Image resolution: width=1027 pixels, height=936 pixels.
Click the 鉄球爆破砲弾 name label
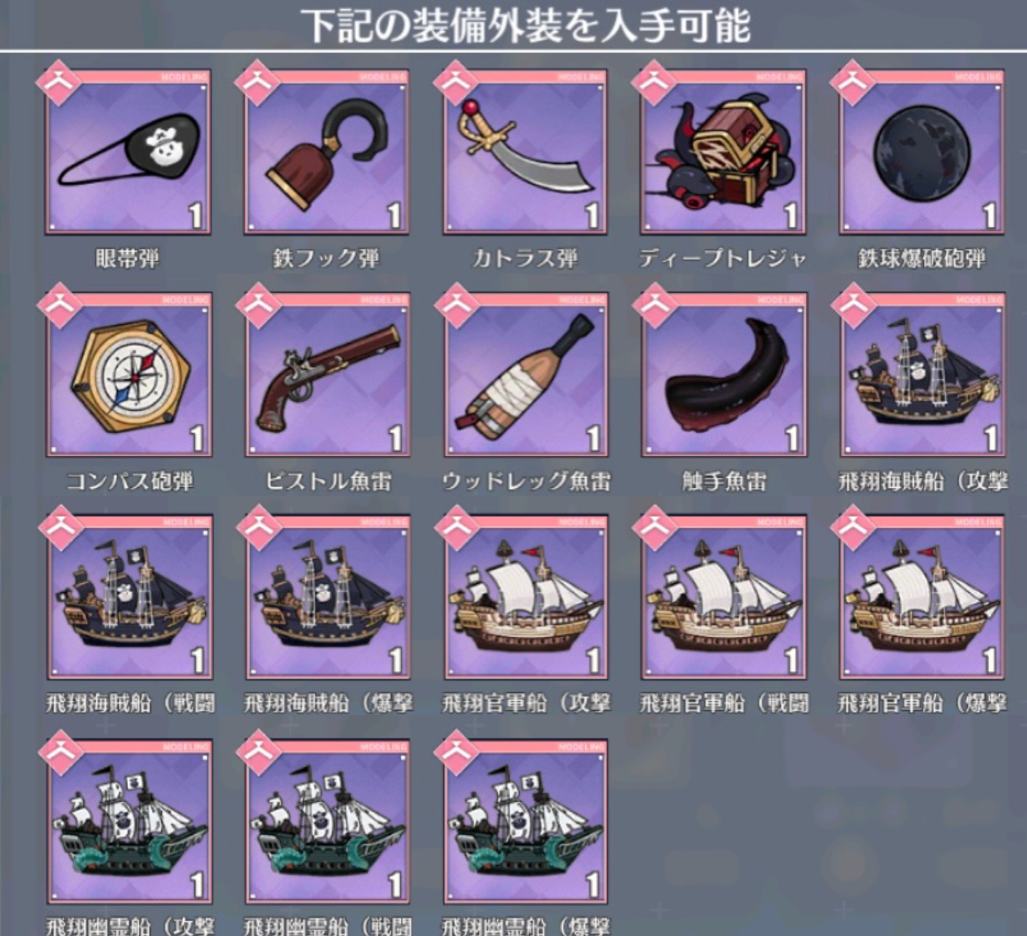click(921, 259)
